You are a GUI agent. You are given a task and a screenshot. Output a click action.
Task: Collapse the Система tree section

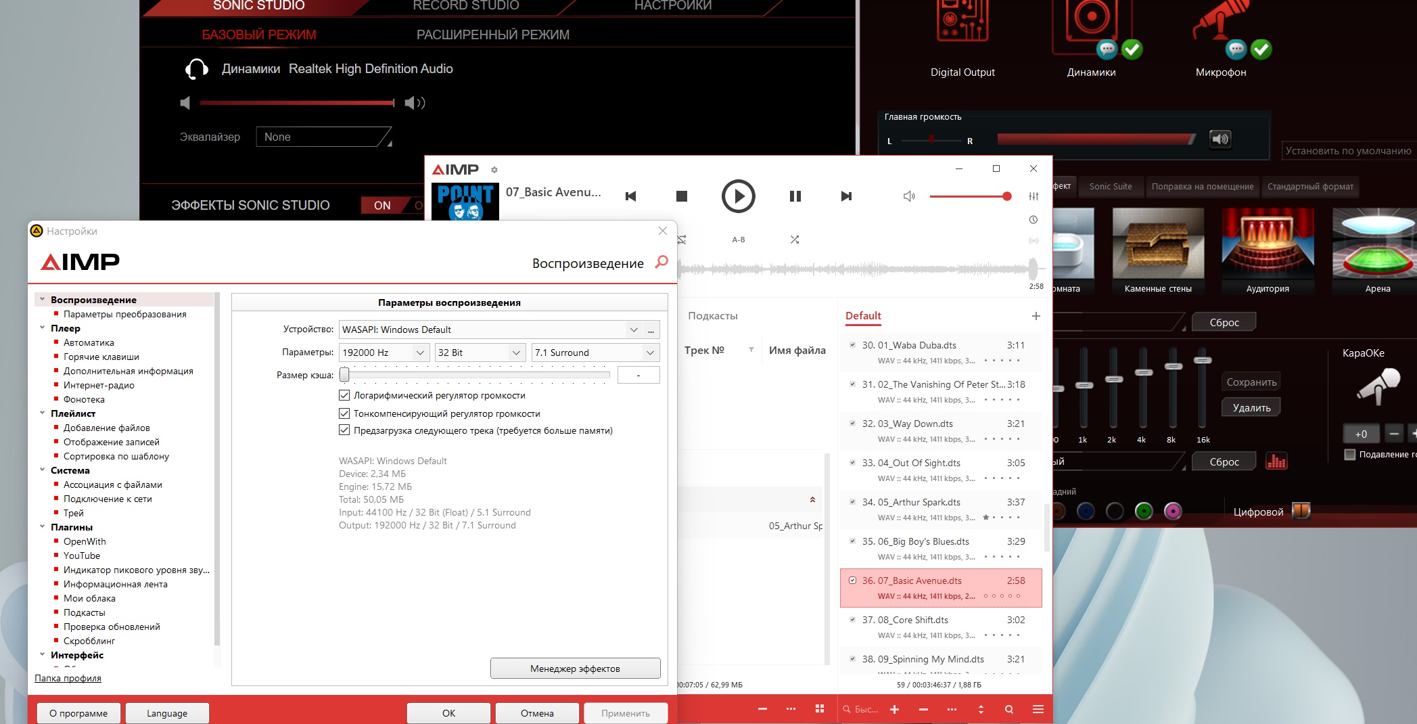coord(42,470)
